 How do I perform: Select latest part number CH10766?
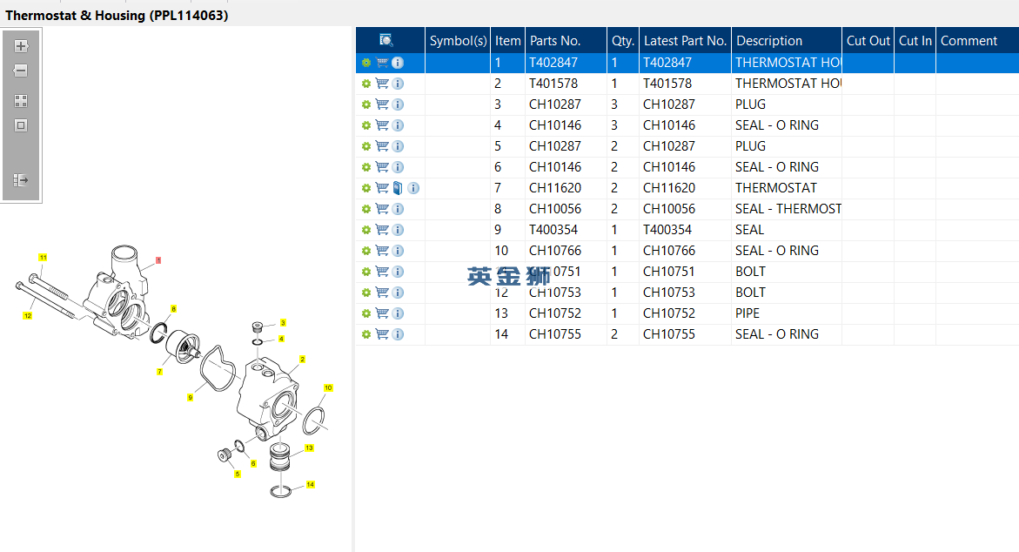pyautogui.click(x=685, y=251)
